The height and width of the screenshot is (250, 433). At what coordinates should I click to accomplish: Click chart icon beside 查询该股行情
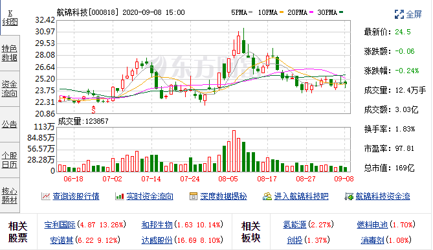coord(45,196)
